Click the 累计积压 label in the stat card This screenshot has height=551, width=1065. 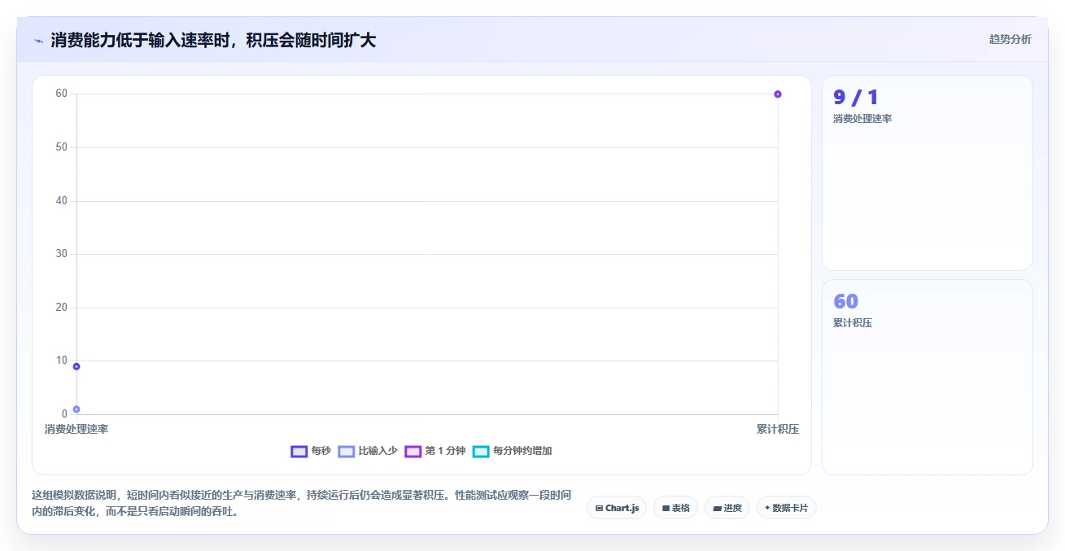pyautogui.click(x=853, y=323)
